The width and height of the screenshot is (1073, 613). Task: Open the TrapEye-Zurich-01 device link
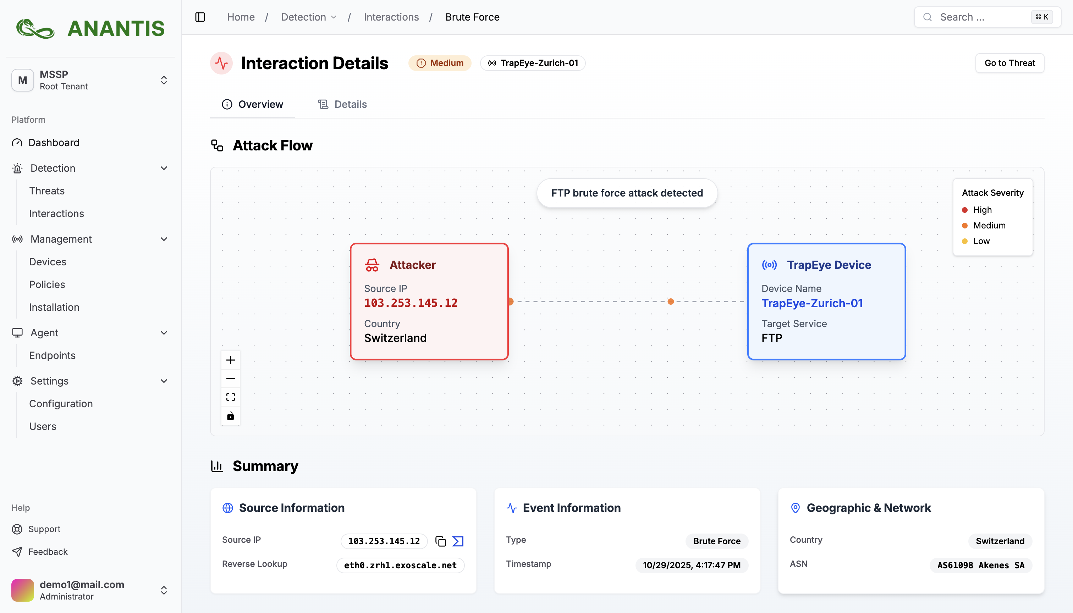(x=812, y=303)
